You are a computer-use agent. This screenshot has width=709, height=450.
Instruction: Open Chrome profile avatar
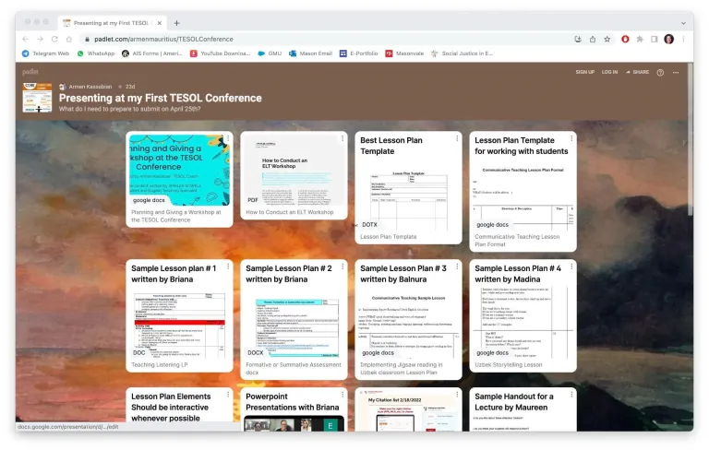pos(668,40)
